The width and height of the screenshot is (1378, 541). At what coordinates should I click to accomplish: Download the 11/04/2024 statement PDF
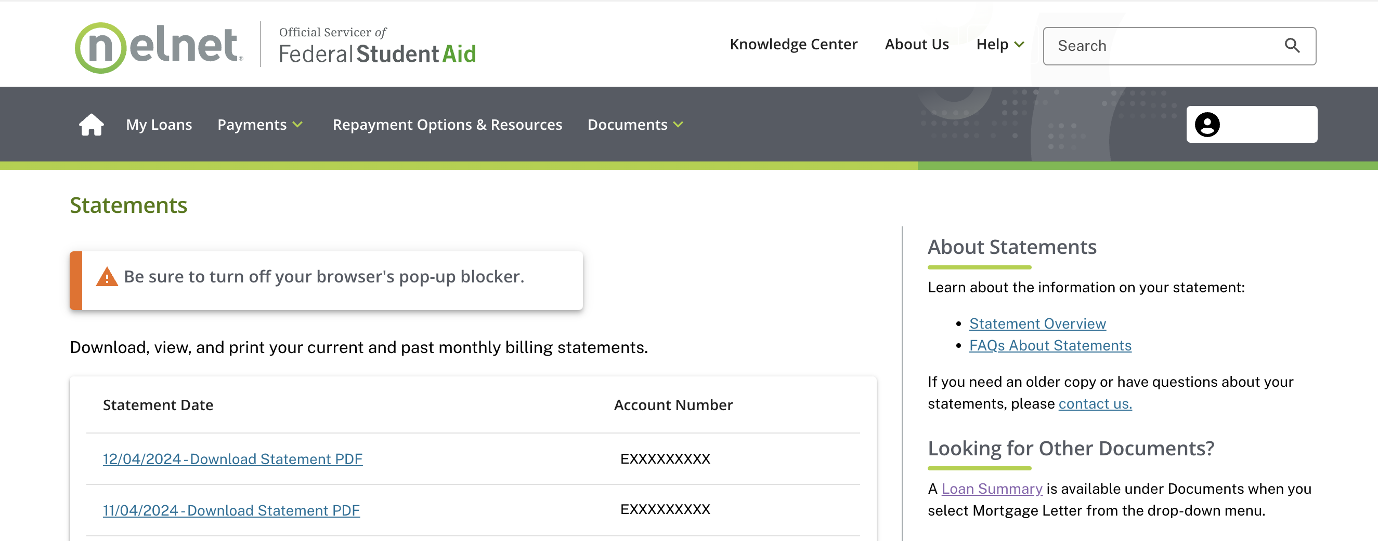231,510
